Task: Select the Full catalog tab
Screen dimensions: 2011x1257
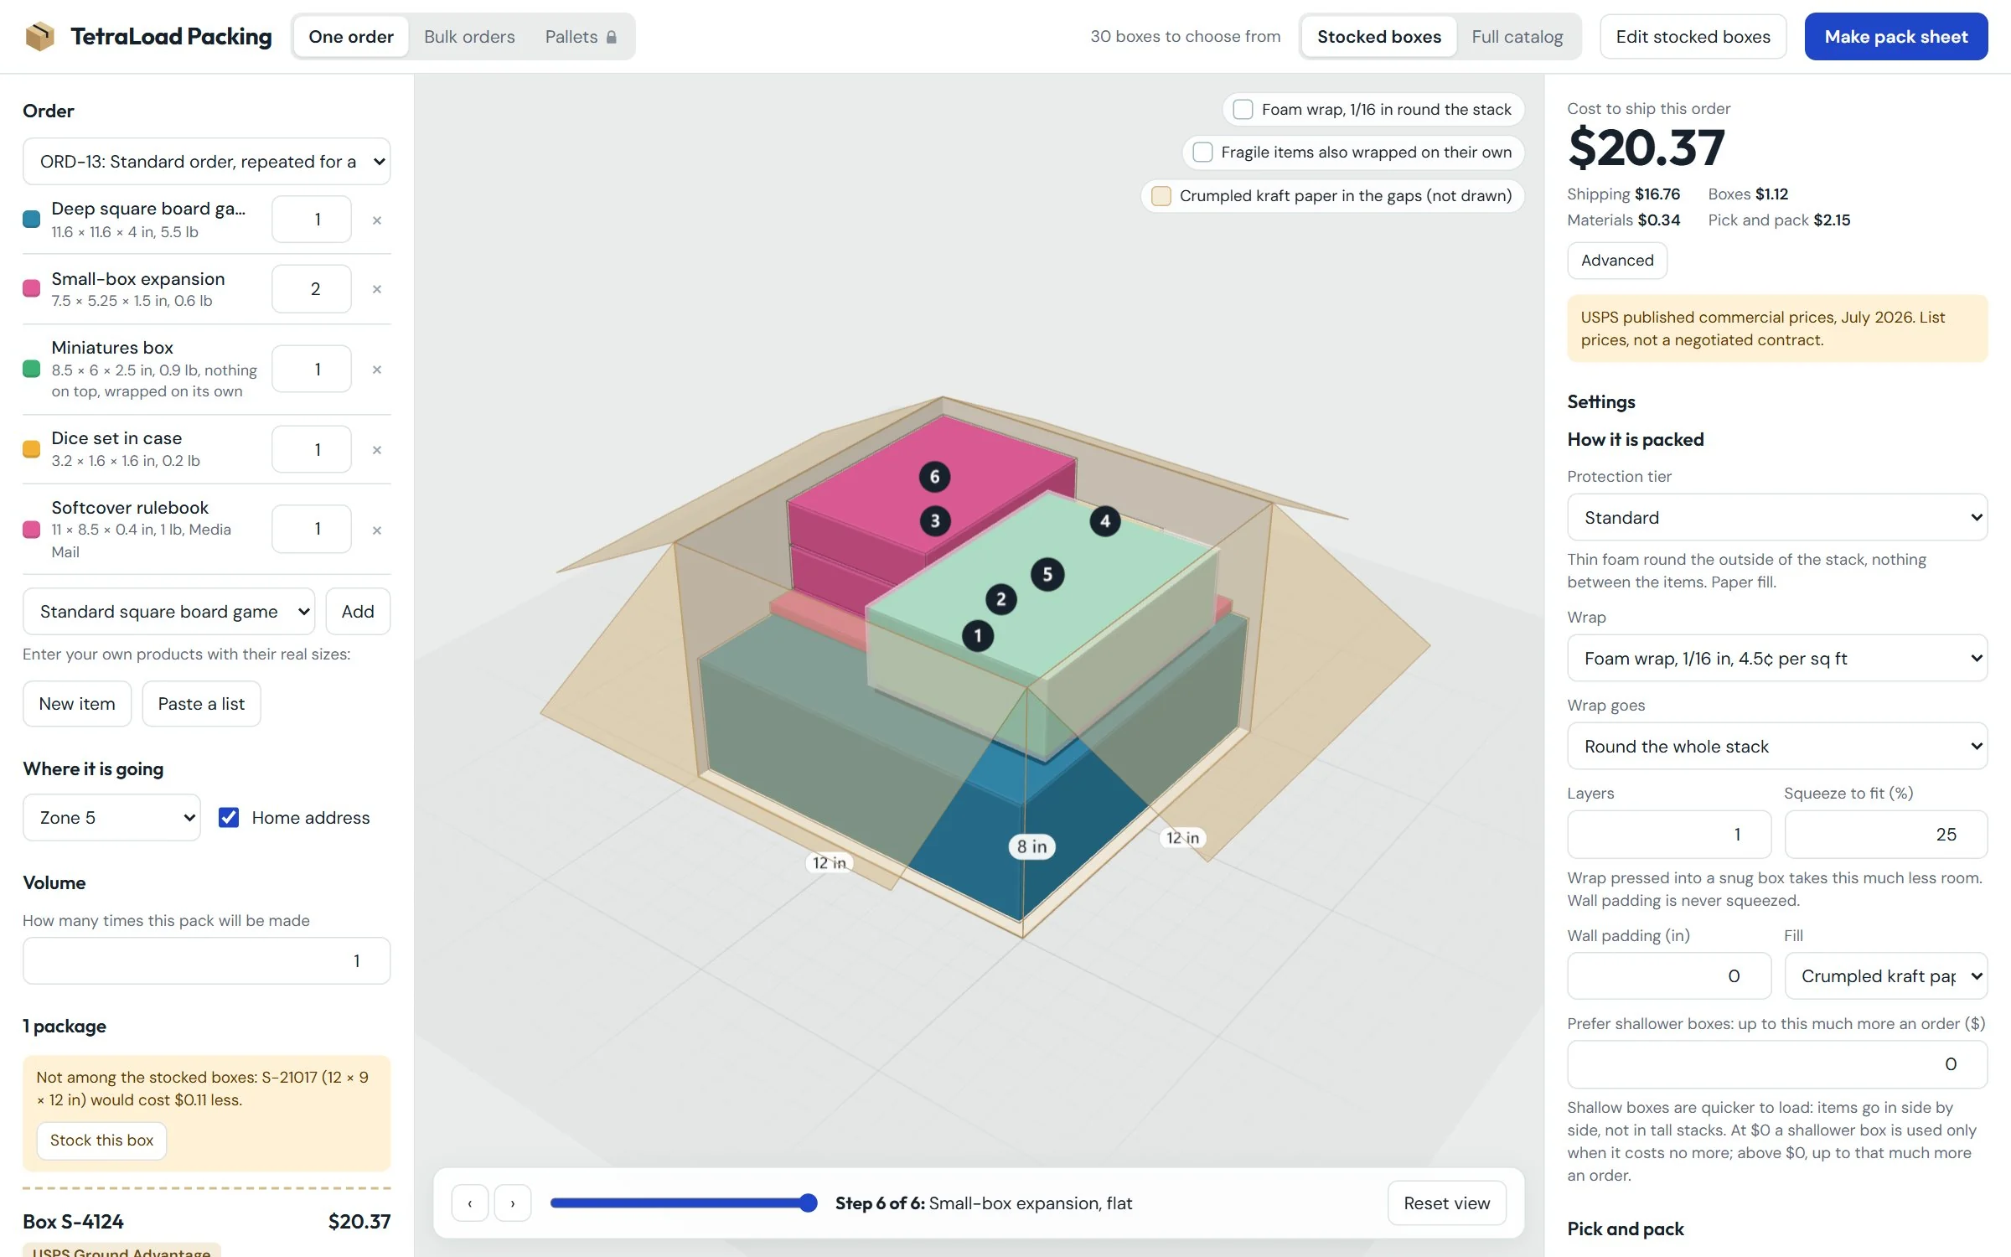Action: [1517, 37]
